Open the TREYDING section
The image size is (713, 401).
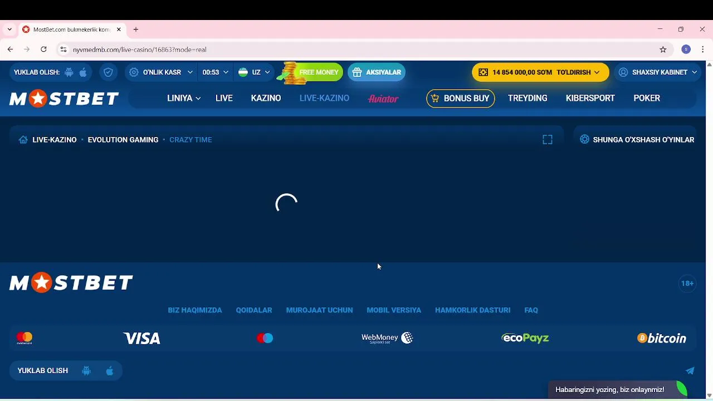(x=528, y=98)
